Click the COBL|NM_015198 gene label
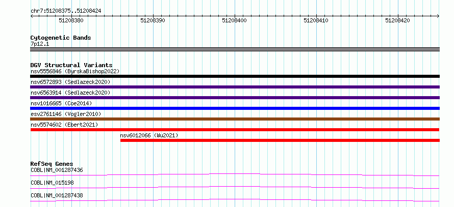Viewport: 454px width, 207px height. 52,183
